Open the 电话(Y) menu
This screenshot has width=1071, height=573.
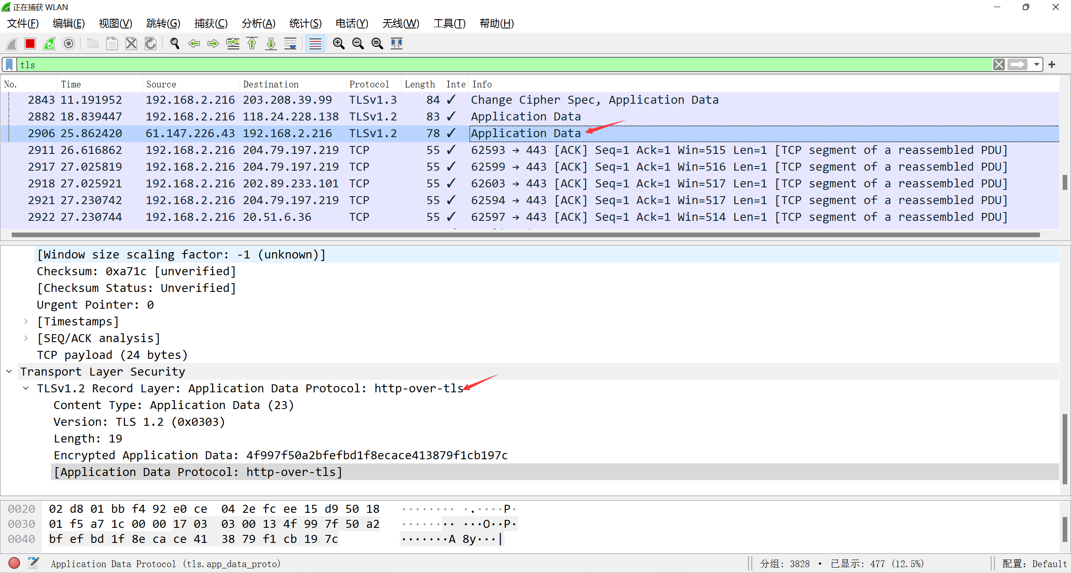[352, 23]
